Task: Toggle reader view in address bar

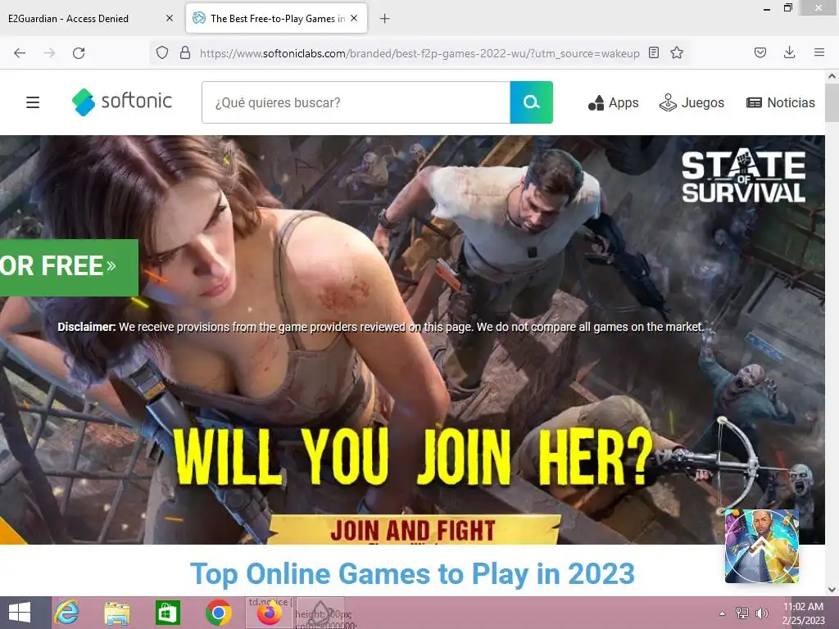Action: pos(653,52)
